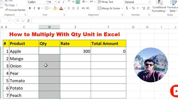Apply the red Font Color
Viewport: 178px width, 100px height.
click(61, 8)
